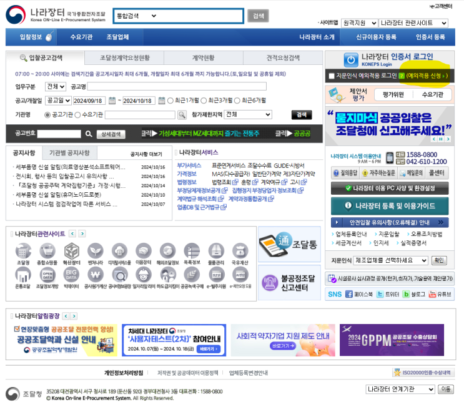Screen dimensions: 464x407
Task: Click the 이동 button in footer
Action: point(446,389)
